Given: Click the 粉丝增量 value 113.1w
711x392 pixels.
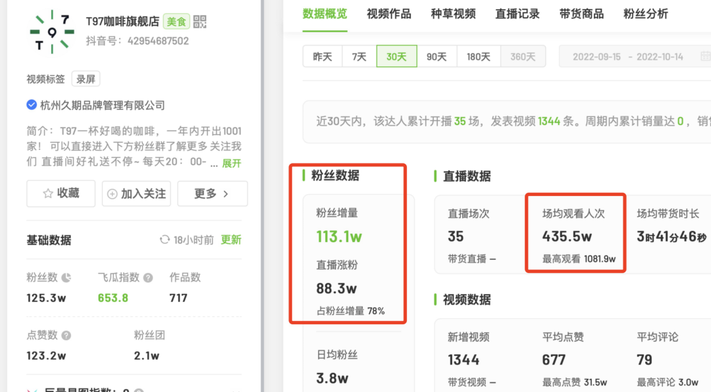Looking at the screenshot, I should point(339,237).
